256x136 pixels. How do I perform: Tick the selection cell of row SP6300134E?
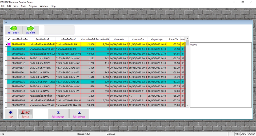(x=9, y=63)
